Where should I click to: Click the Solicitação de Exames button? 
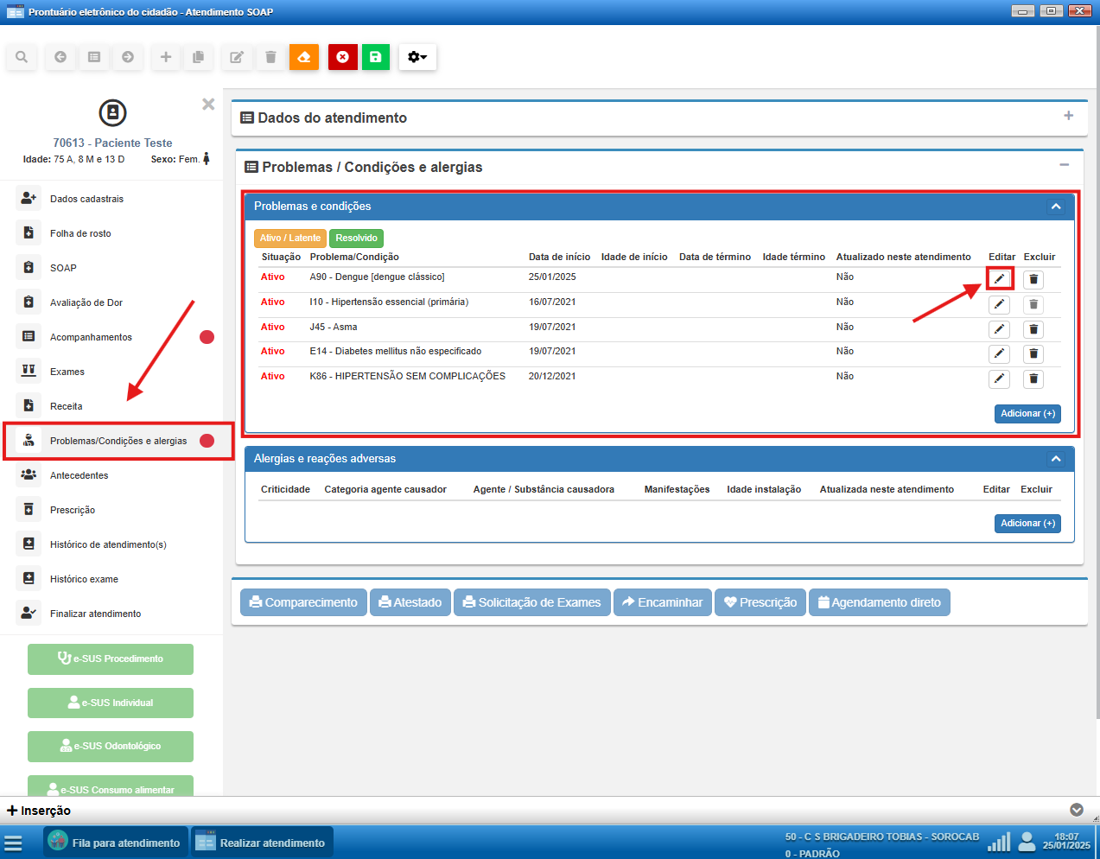pyautogui.click(x=531, y=602)
